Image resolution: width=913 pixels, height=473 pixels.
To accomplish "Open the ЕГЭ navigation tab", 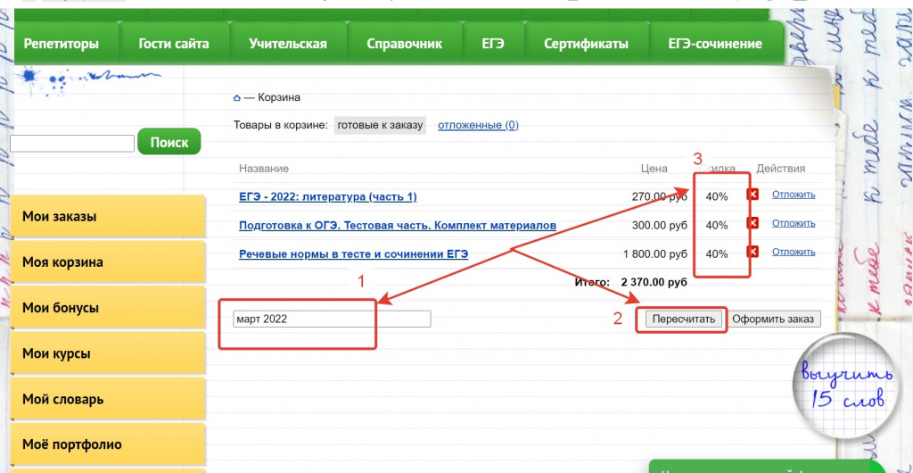I will (492, 44).
